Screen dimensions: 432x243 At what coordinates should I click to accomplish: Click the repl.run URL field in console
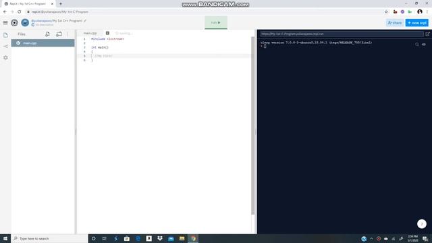pyautogui.click(x=342, y=34)
